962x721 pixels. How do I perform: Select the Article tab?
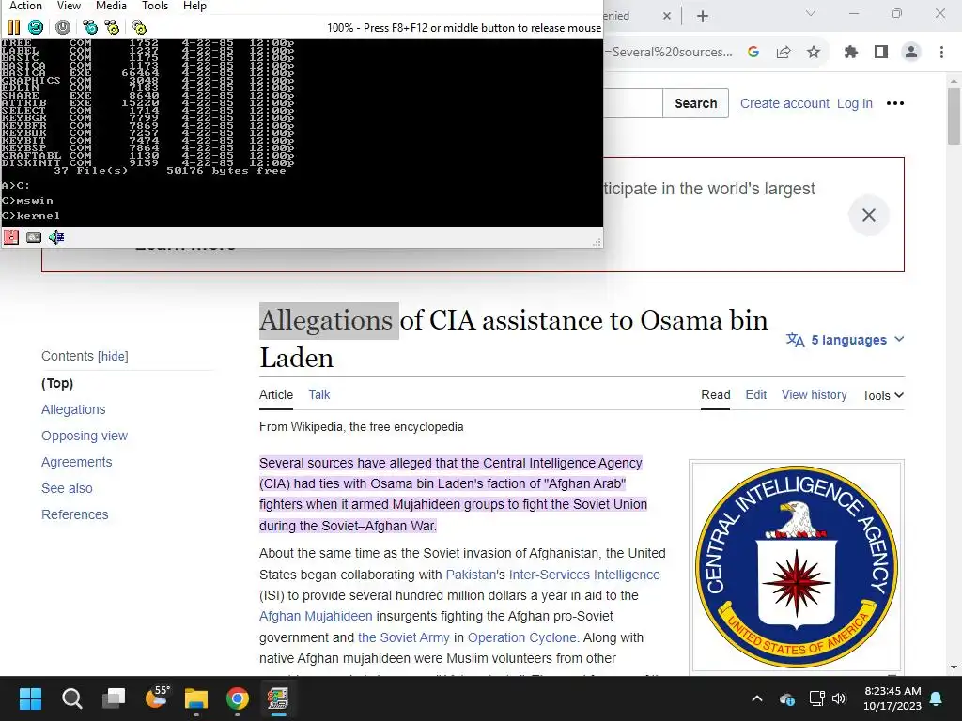pyautogui.click(x=276, y=395)
